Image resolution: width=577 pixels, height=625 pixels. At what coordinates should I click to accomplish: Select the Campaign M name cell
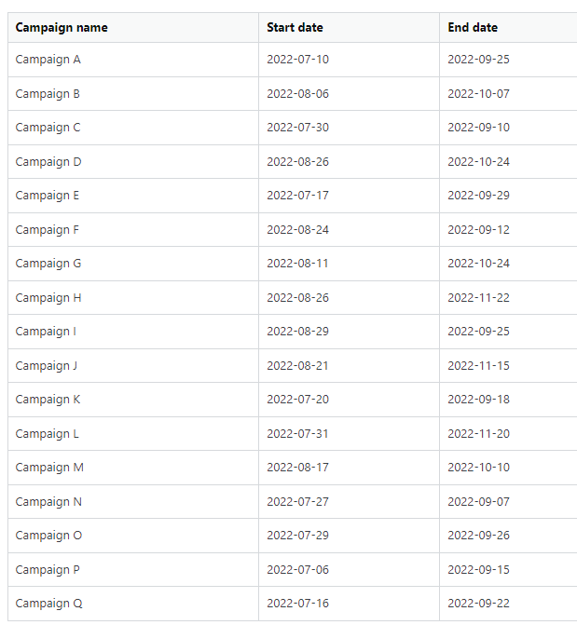pos(49,468)
